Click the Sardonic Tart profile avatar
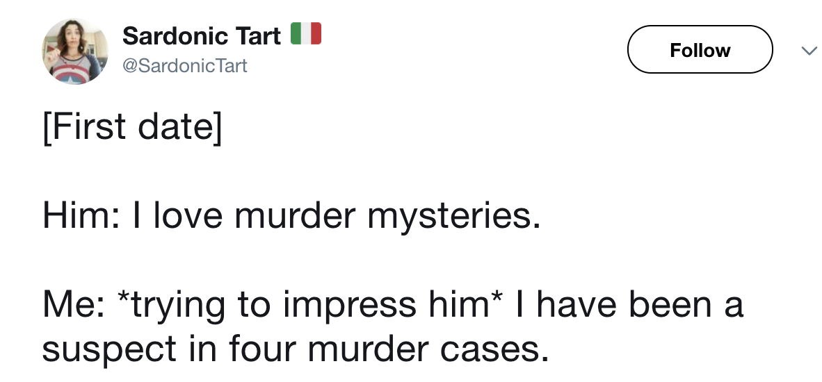822x382 pixels. click(x=75, y=51)
